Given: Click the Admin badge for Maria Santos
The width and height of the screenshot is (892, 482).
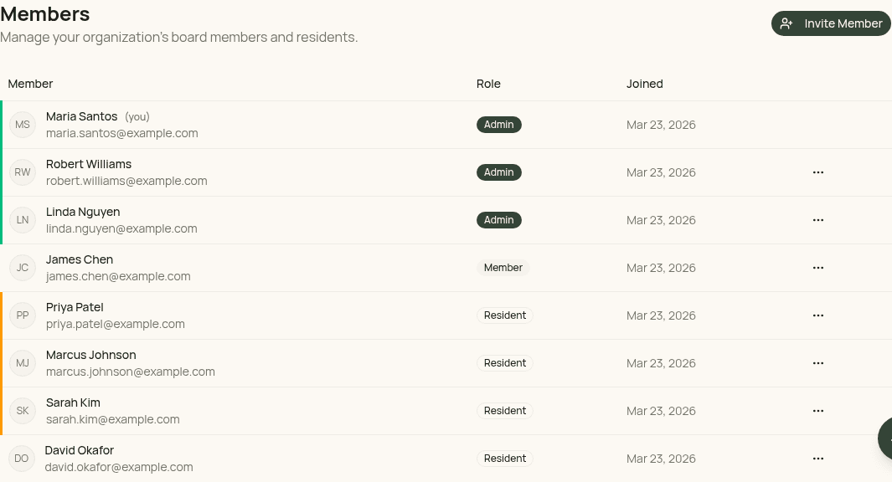Looking at the screenshot, I should tap(499, 125).
